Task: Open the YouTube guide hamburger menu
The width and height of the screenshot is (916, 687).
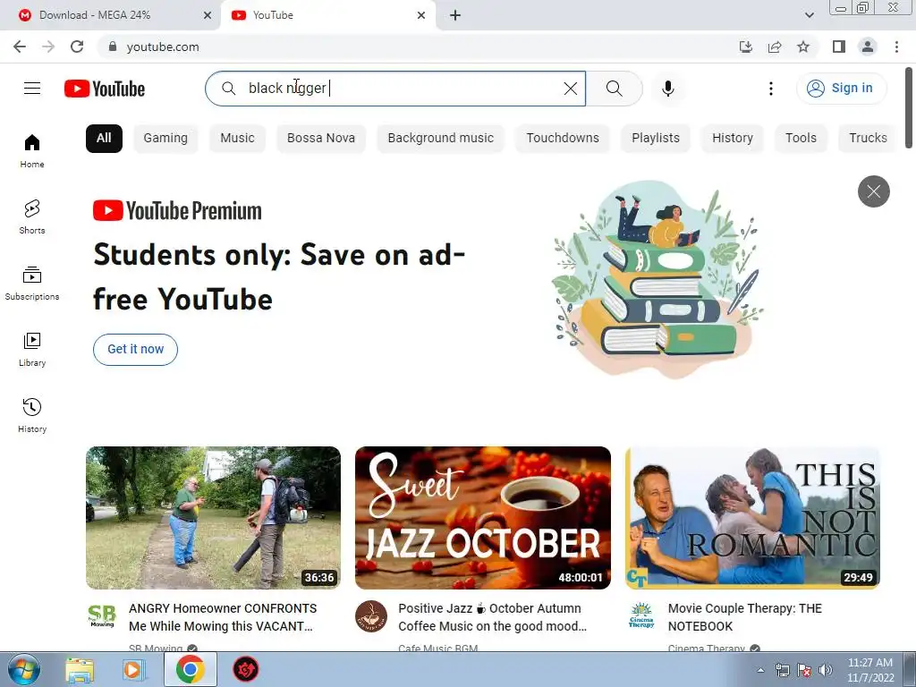Action: click(32, 89)
